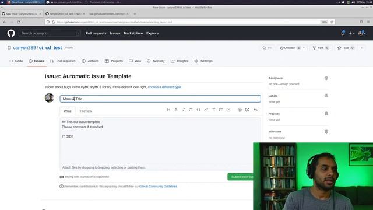373x210 pixels.
Task: Focus the Search or jump to field
Action: (x=50, y=33)
